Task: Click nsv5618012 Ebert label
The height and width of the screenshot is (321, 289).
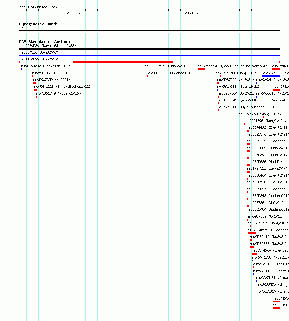Action: point(271,271)
